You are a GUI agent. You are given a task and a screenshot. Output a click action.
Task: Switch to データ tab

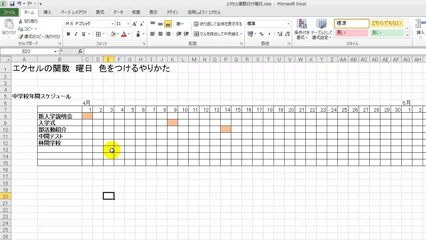tap(118, 12)
